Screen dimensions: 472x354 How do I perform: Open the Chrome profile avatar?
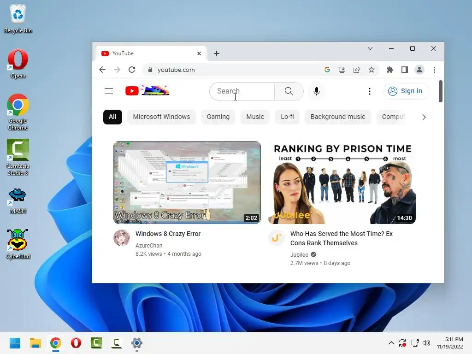pyautogui.click(x=419, y=70)
